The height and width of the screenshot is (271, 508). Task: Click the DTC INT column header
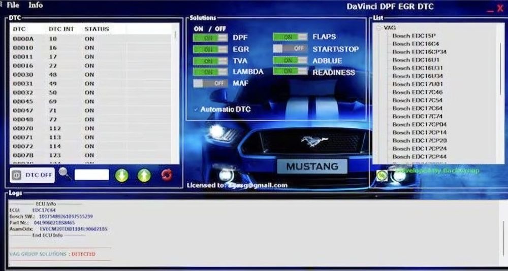(61, 29)
